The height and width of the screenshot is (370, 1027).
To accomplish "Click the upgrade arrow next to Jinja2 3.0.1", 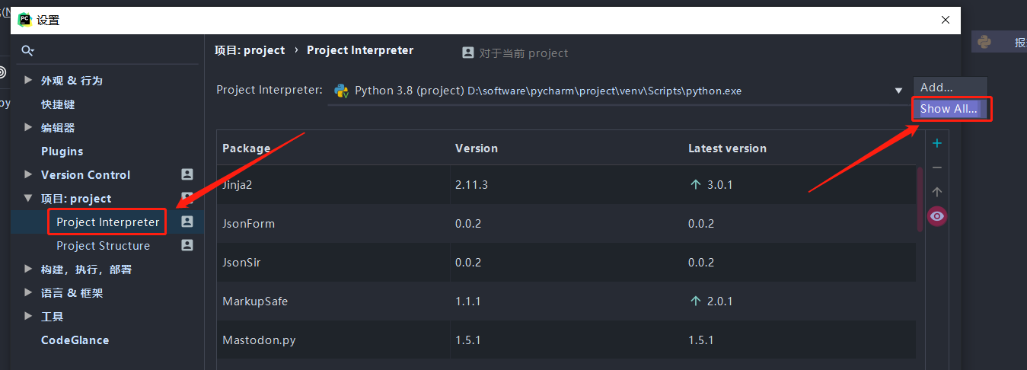I will coord(695,184).
